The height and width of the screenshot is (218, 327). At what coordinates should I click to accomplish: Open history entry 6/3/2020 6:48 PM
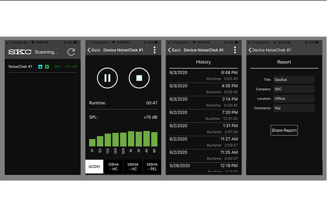click(204, 75)
